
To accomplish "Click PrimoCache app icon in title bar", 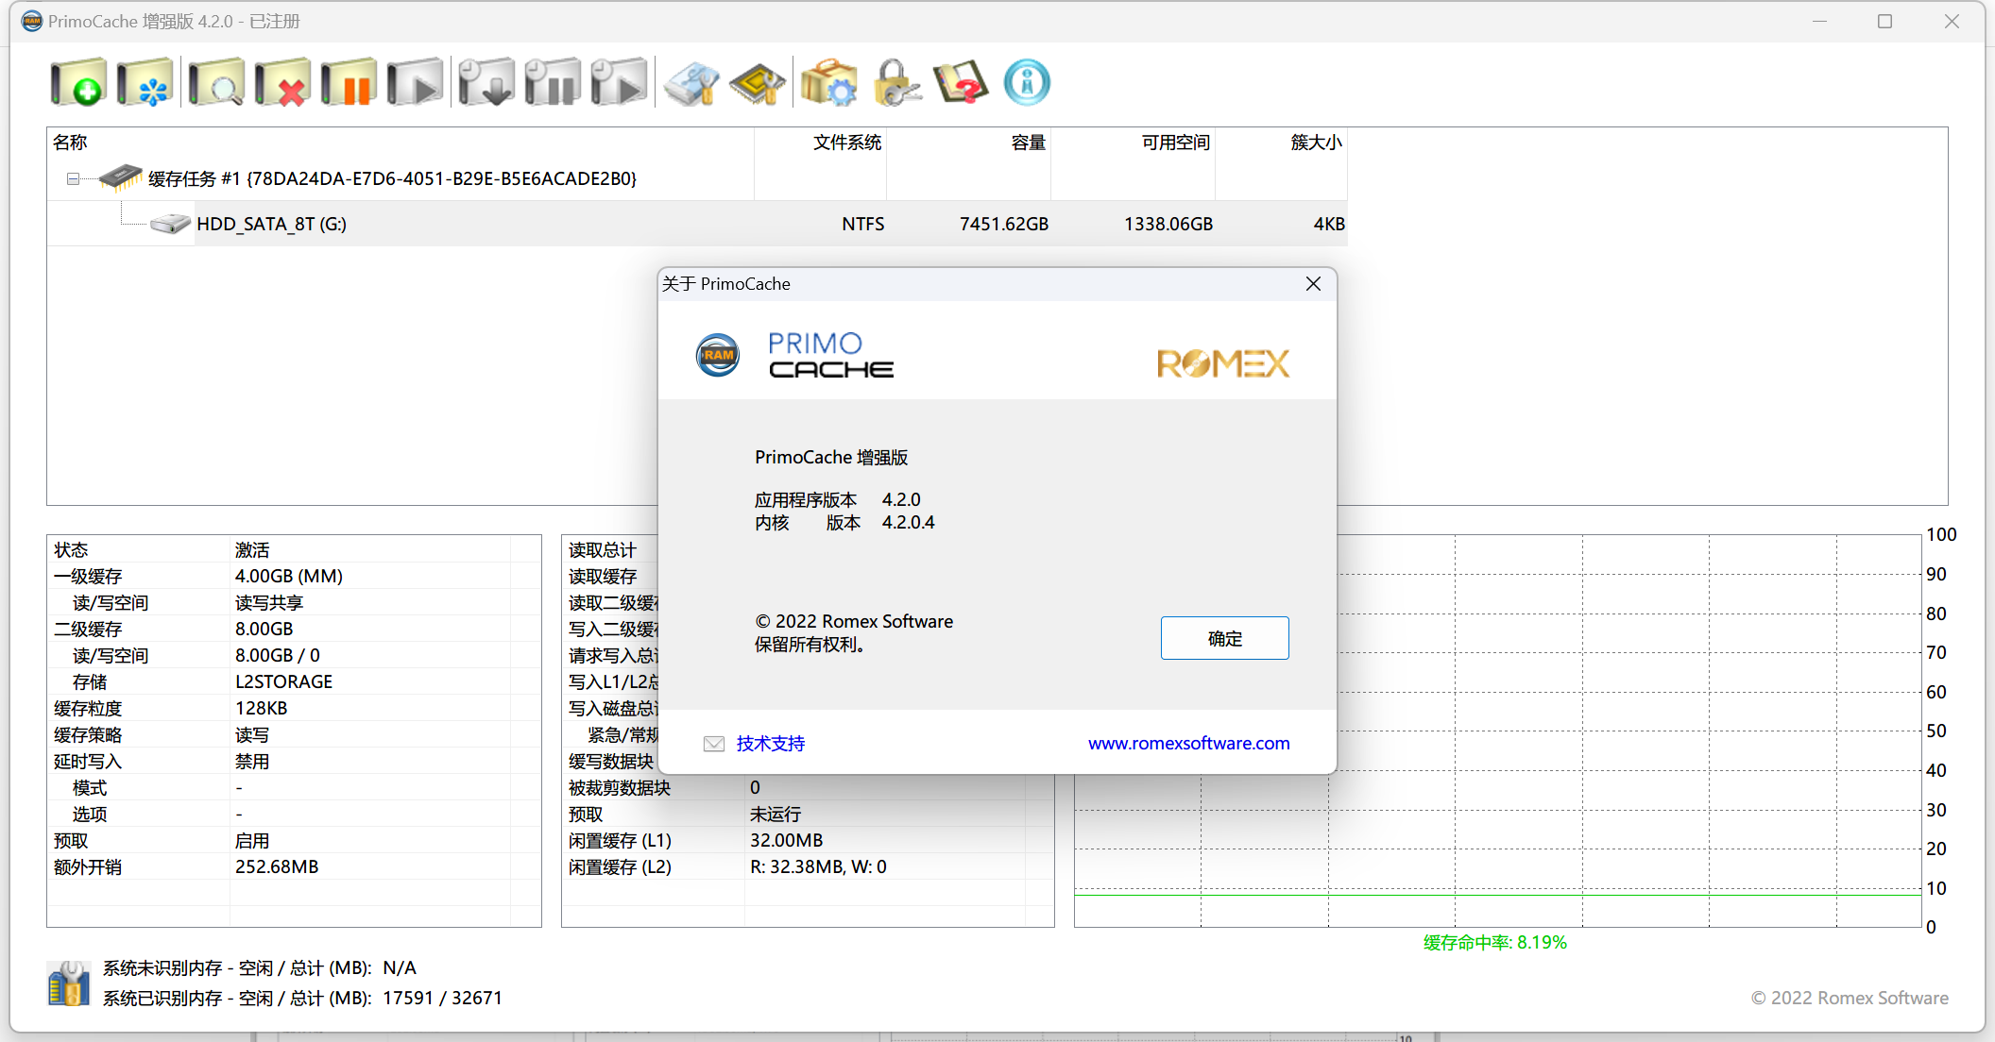I will [32, 21].
